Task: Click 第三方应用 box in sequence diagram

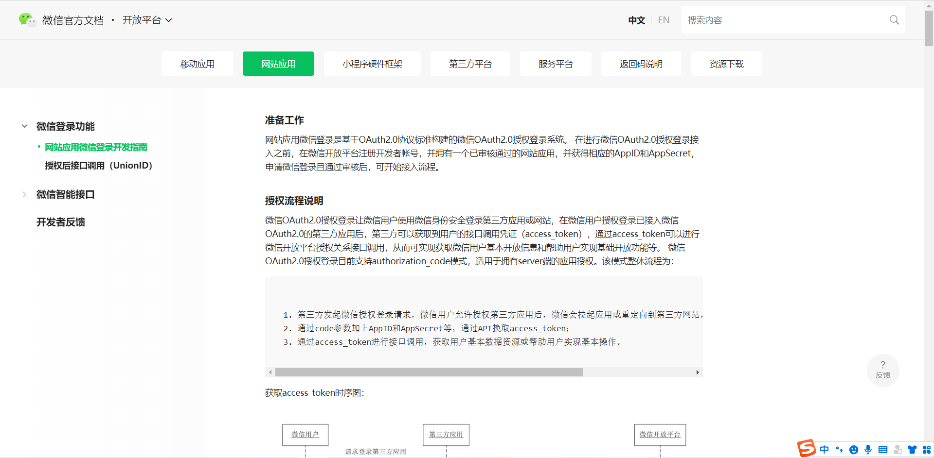Action: tap(446, 435)
